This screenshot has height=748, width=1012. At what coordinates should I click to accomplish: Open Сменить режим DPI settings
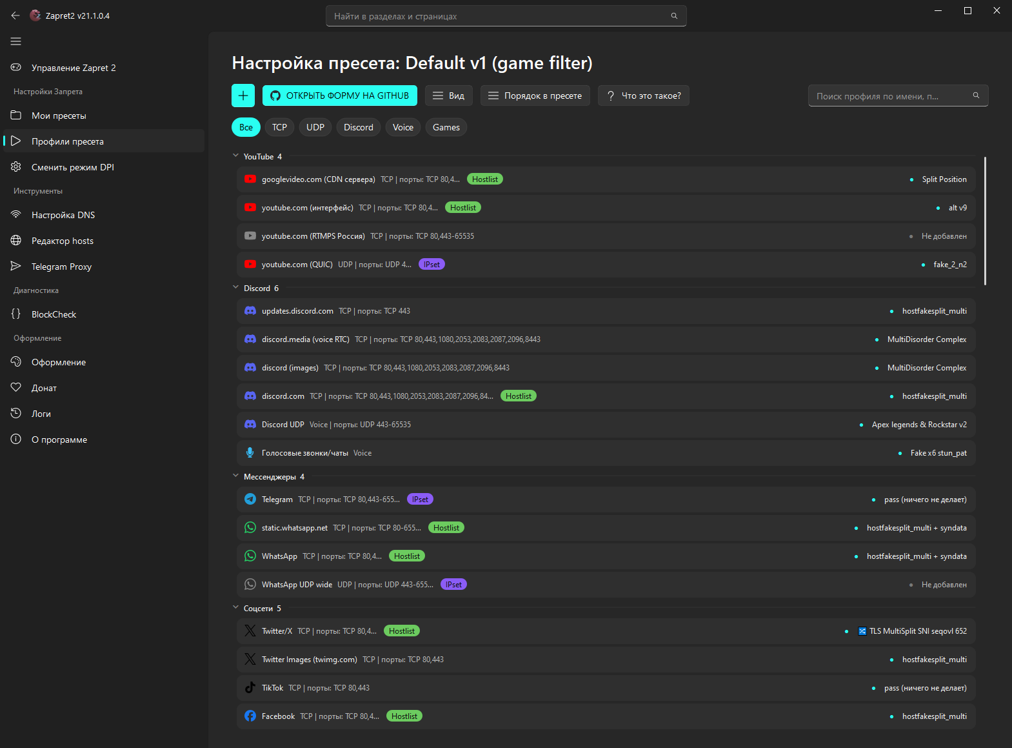click(104, 167)
